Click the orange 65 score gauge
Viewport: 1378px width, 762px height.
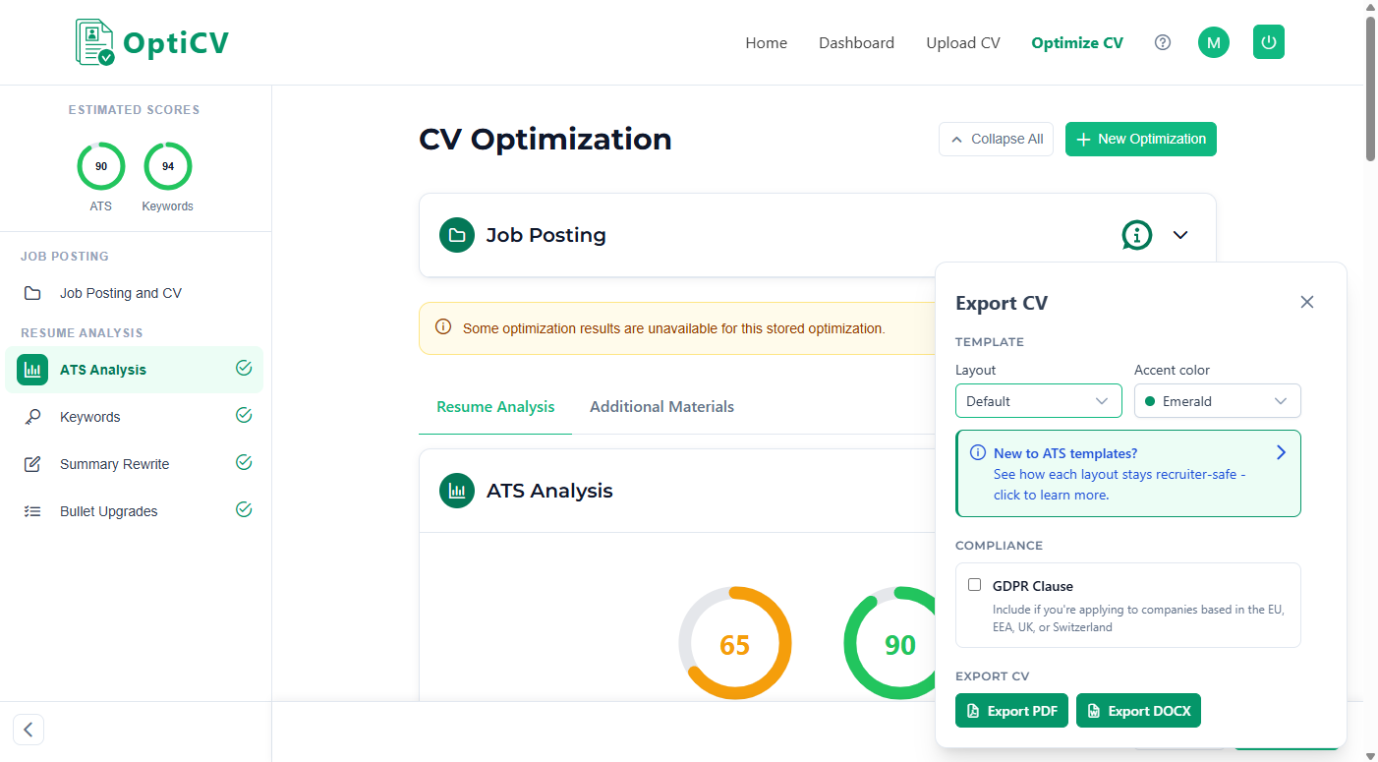[735, 644]
